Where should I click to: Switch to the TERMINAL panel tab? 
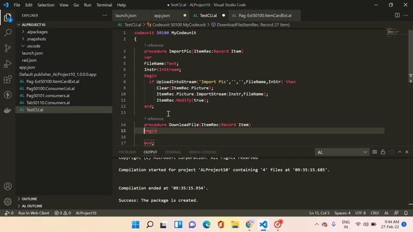(x=173, y=152)
